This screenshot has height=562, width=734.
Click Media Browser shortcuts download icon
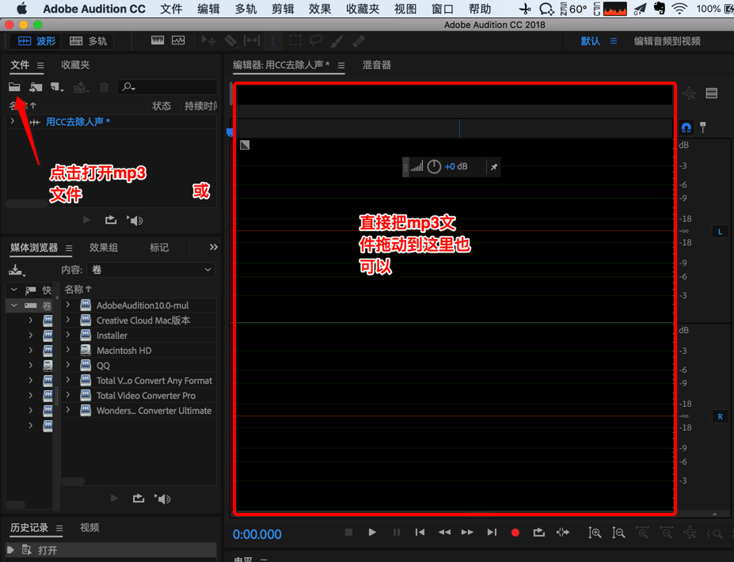(x=17, y=270)
